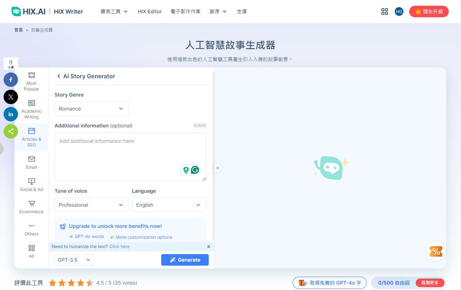Open 電子郵件作家 in the nav
461x290 pixels.
tap(186, 11)
